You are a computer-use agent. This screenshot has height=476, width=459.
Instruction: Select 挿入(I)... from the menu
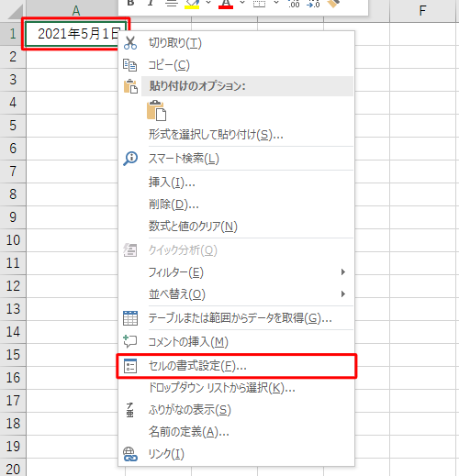[236, 183]
